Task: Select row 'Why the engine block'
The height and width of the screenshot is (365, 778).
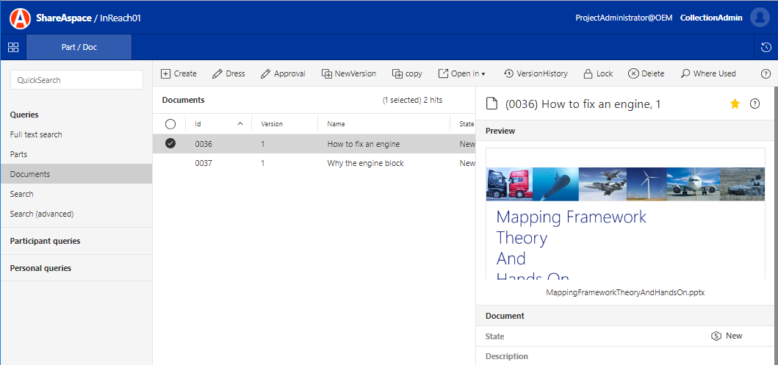Action: click(x=314, y=163)
